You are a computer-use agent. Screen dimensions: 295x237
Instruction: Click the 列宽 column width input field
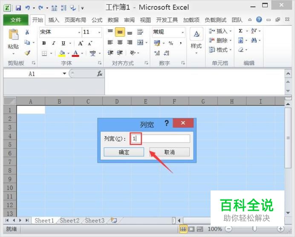click(x=160, y=138)
